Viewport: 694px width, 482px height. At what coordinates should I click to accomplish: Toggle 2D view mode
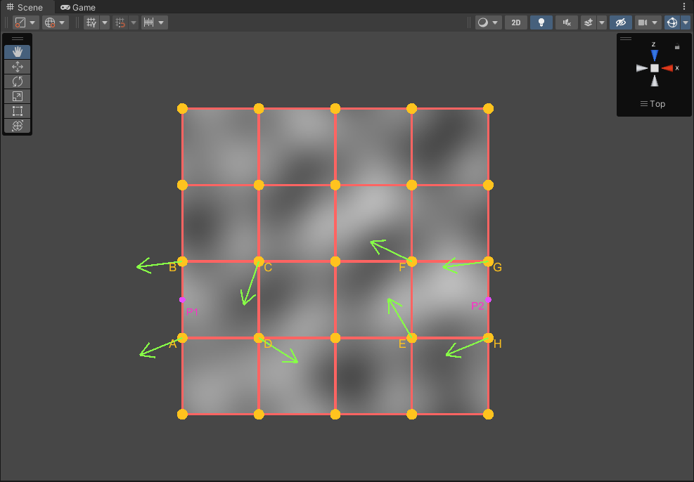(515, 22)
